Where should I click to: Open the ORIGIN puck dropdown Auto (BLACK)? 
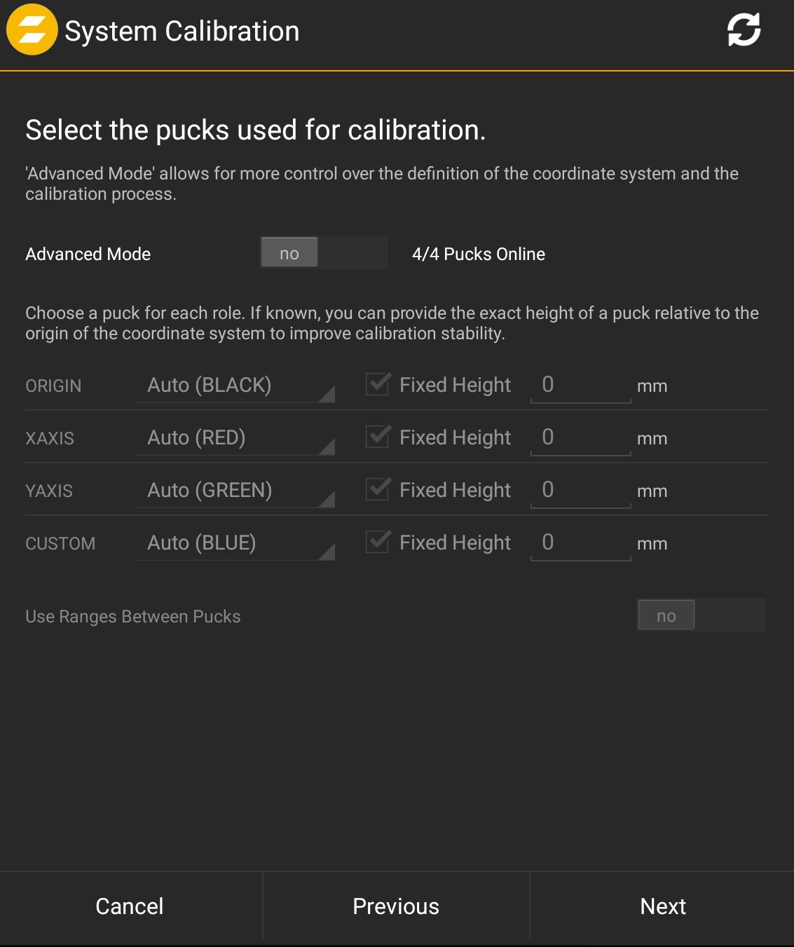[235, 386]
